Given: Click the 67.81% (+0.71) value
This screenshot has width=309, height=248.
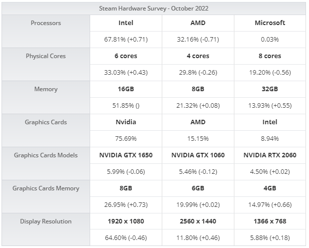Looking at the screenshot, I should (126, 40).
